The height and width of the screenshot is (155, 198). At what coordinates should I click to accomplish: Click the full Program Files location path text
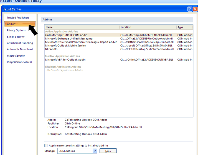pos(103,127)
